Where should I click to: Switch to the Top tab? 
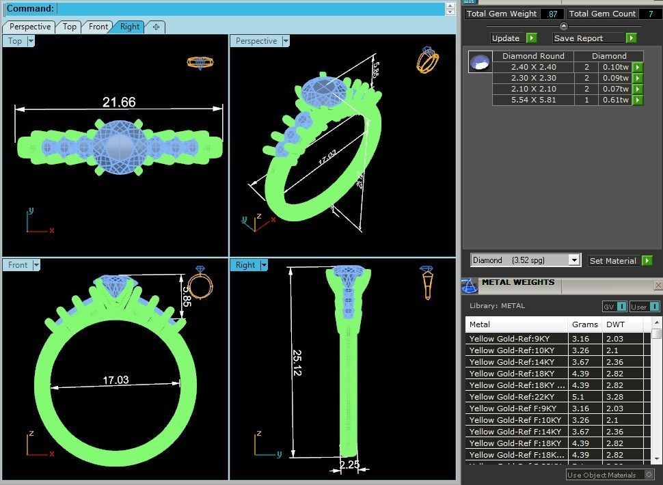(69, 27)
